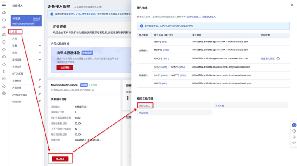Click the iotda-coaps device access address

pos(221,67)
